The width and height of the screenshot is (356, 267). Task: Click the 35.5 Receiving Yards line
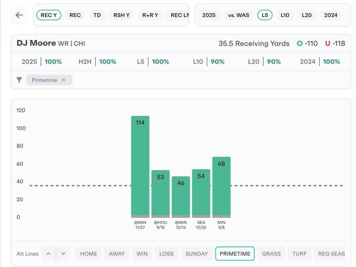(x=254, y=43)
